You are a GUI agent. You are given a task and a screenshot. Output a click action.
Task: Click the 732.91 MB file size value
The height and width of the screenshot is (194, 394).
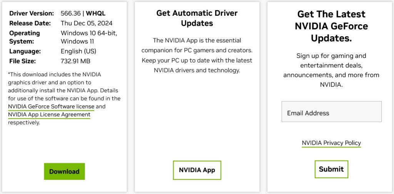[x=75, y=61]
